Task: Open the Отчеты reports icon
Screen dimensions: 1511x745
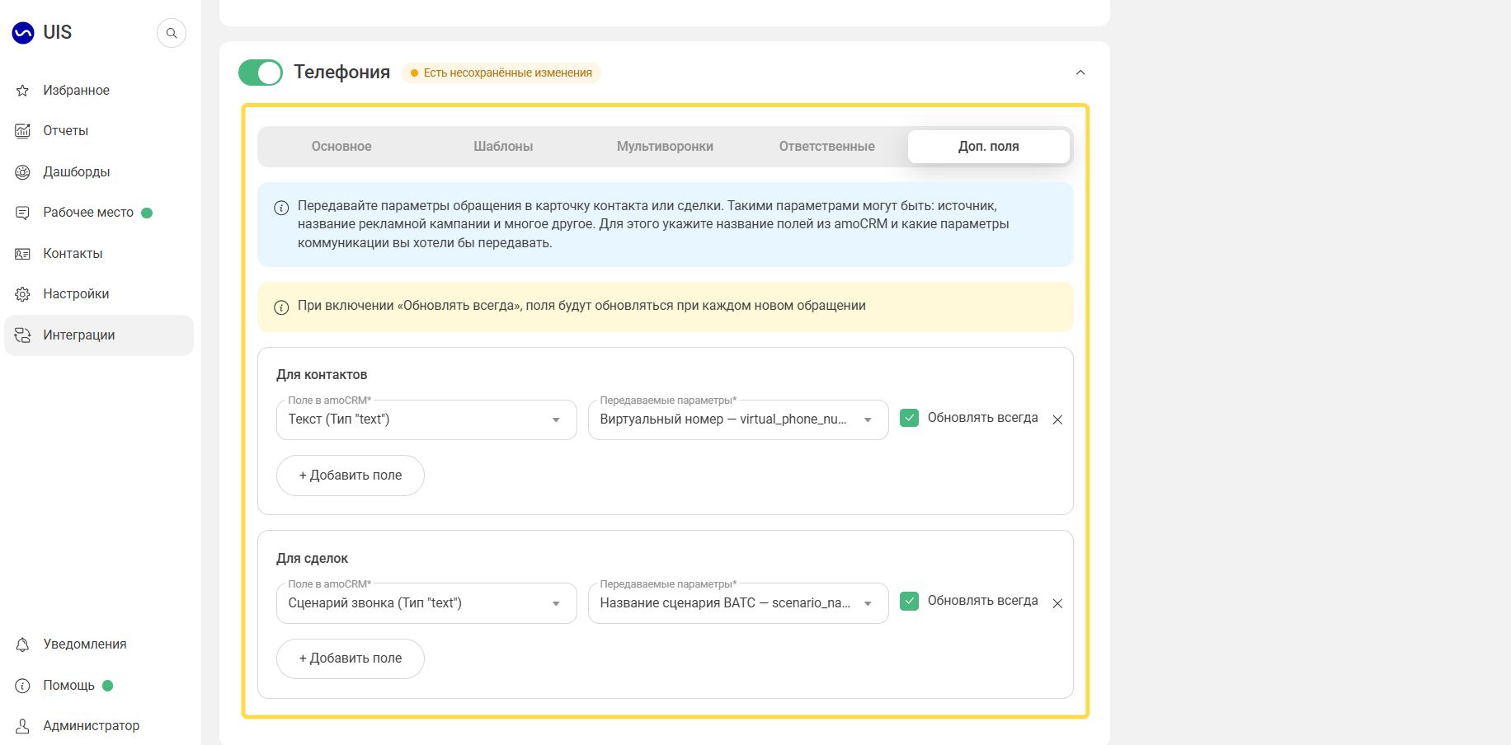Action: pos(22,131)
